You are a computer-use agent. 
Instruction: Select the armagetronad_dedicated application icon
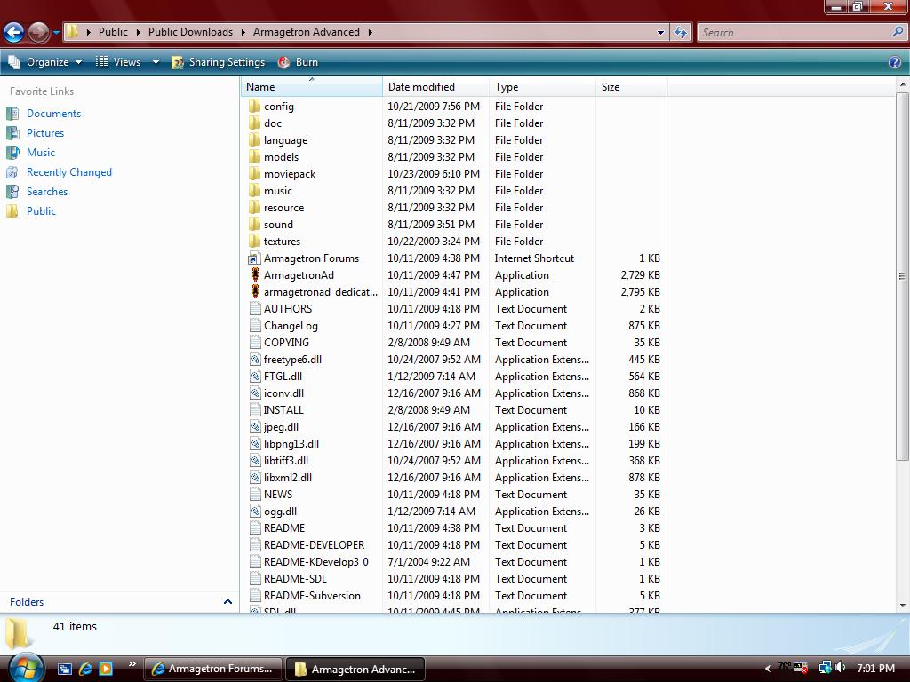point(255,292)
